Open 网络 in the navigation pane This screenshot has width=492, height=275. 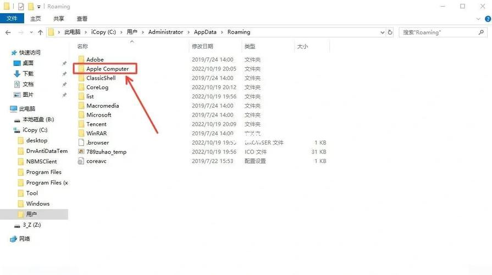(x=25, y=239)
